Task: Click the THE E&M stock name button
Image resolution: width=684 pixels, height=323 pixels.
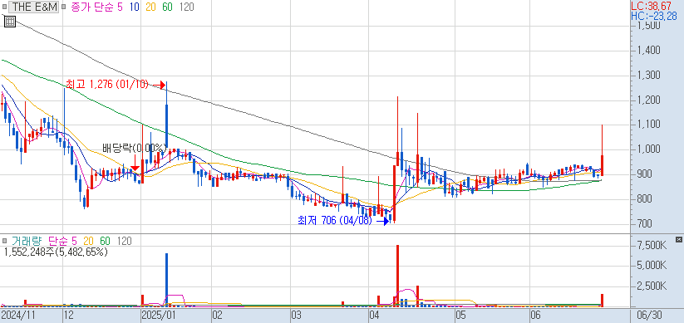Action: [34, 7]
